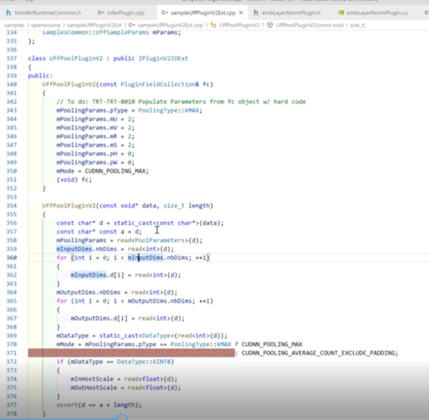Click the header icon on embLayerNormPlugin.h tab

tap(256, 13)
